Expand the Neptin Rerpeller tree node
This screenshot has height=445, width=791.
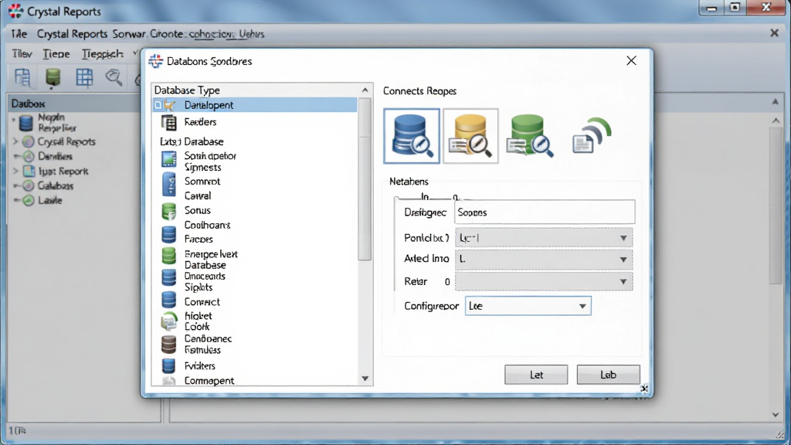coord(14,120)
